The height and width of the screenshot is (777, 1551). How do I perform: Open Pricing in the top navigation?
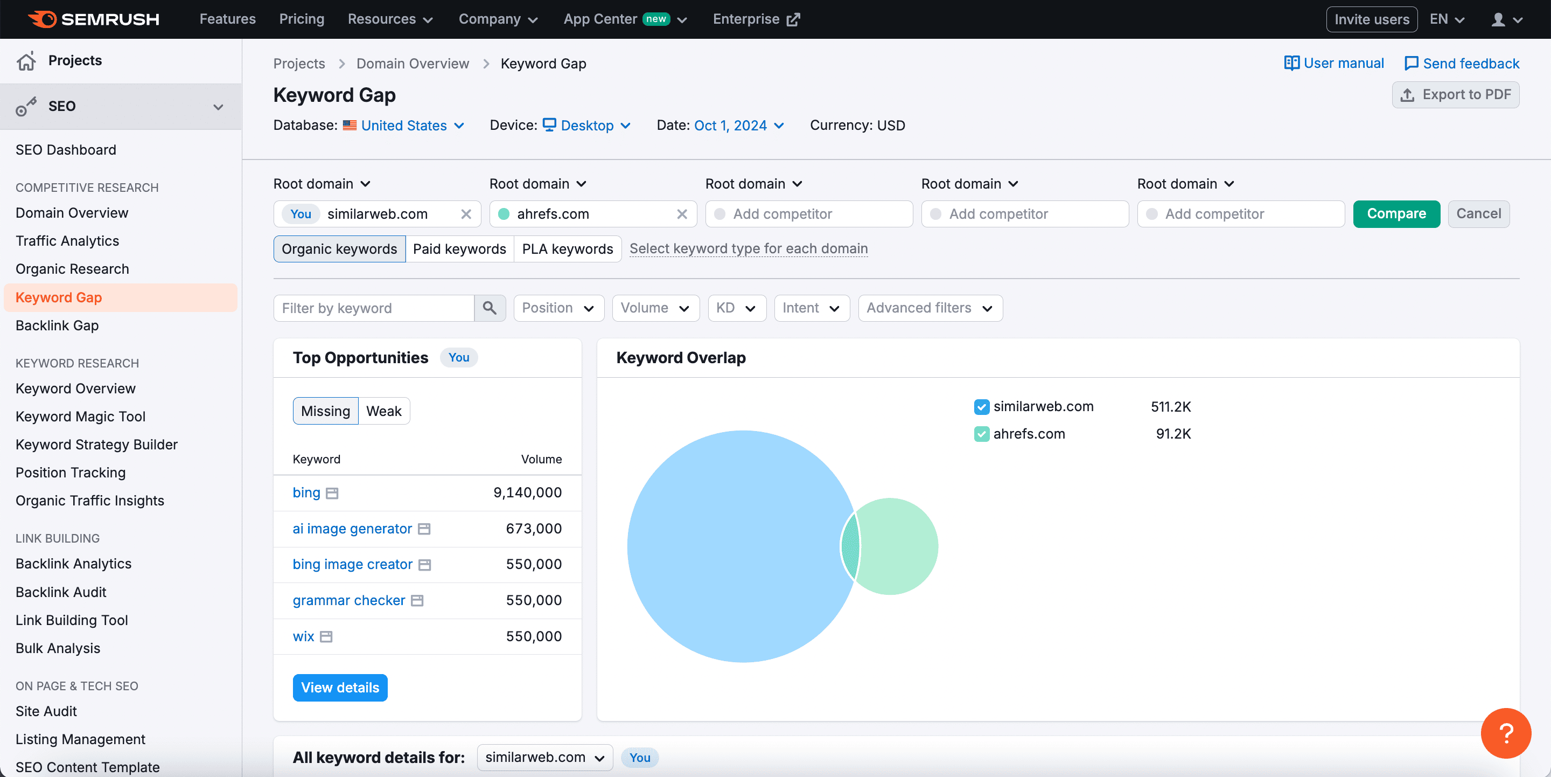tap(302, 19)
